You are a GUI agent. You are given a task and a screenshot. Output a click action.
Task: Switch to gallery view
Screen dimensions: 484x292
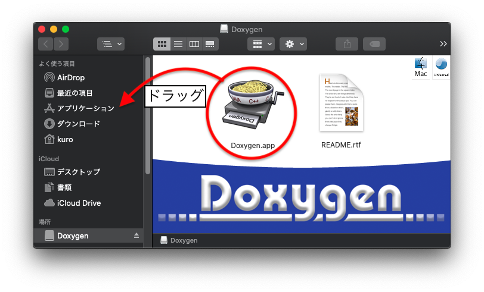[210, 44]
